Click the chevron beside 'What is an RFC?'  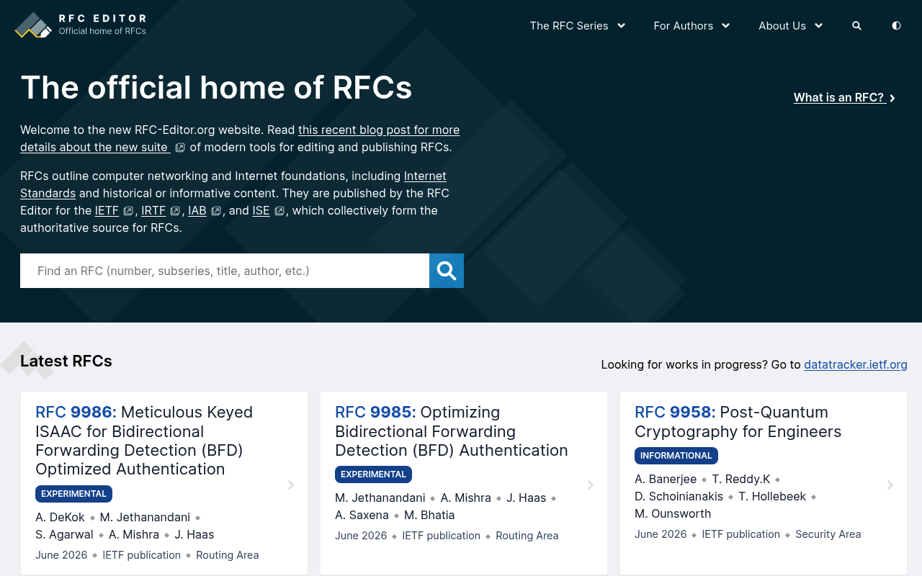tap(892, 98)
